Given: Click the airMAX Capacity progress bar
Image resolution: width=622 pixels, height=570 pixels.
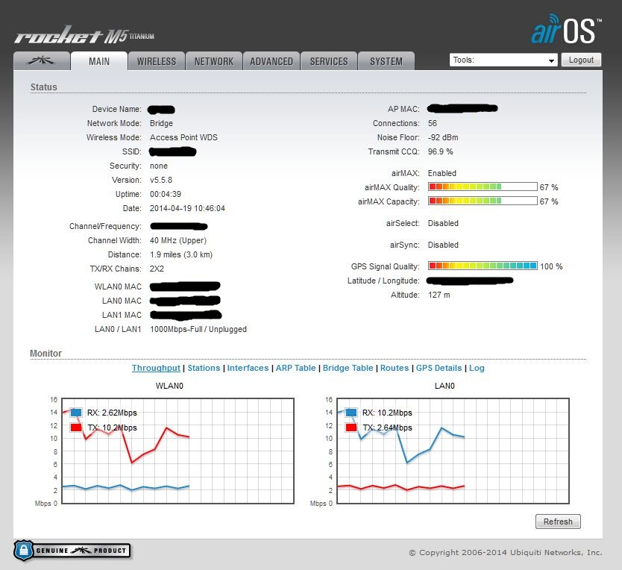Looking at the screenshot, I should [483, 201].
